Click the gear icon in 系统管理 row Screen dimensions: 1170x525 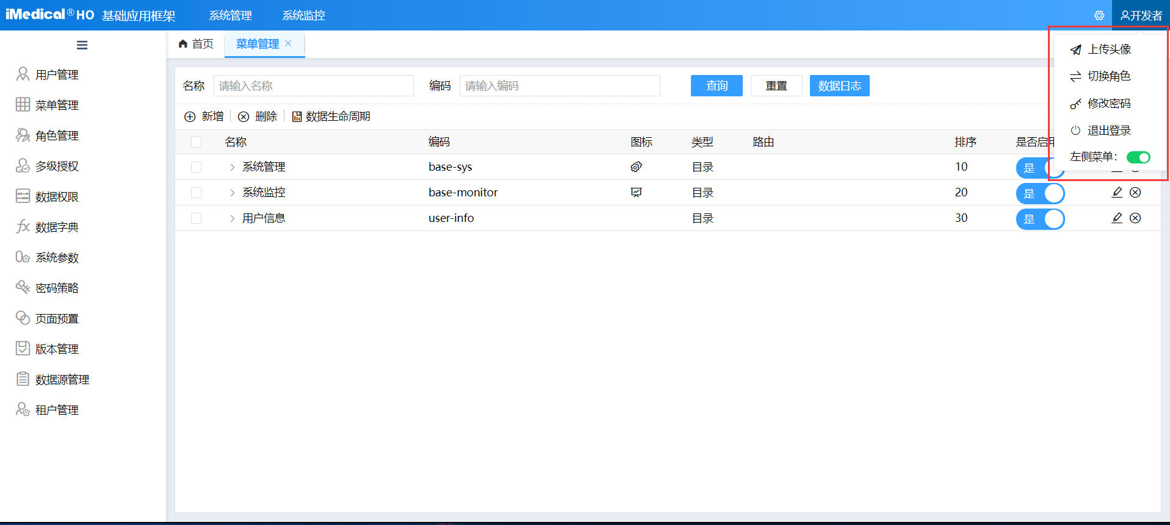[636, 167]
